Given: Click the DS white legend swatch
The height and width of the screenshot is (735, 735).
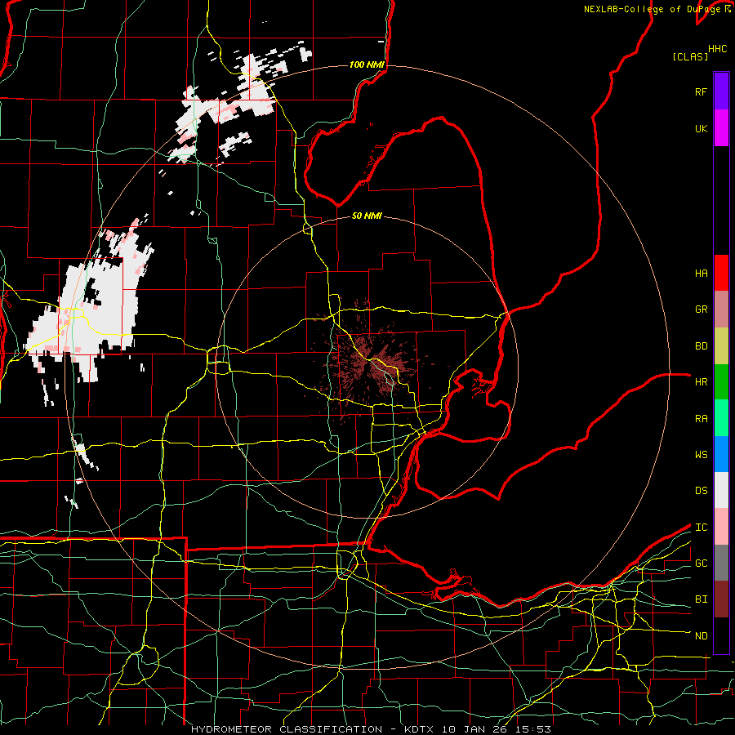Looking at the screenshot, I should tap(721, 490).
